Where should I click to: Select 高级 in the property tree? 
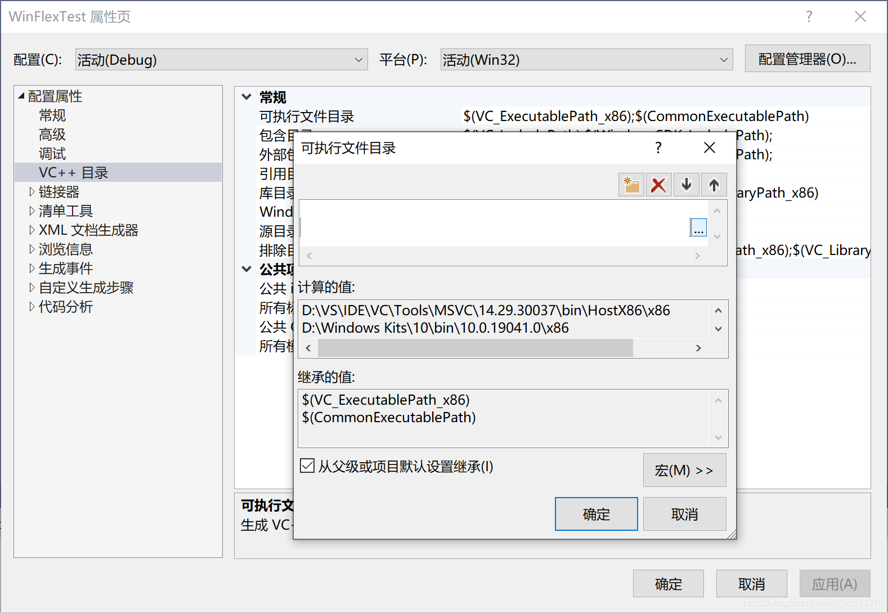tap(52, 135)
